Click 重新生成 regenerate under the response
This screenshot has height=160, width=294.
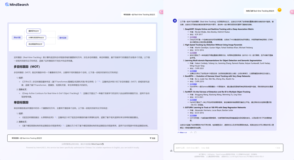pyautogui.click(x=182, y=133)
